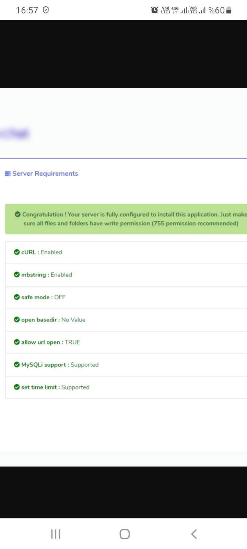Viewport: 247px width, 549px height.
Task: Click the check icon next to MySQLi support
Action: tap(16, 364)
